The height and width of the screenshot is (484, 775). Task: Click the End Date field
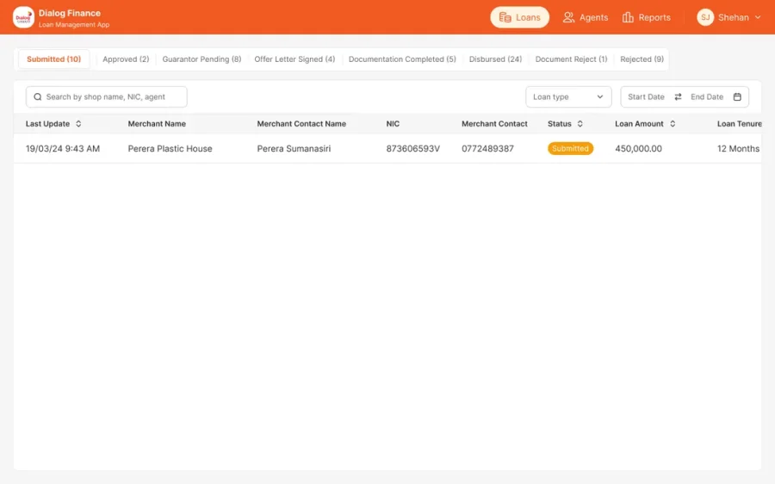707,97
